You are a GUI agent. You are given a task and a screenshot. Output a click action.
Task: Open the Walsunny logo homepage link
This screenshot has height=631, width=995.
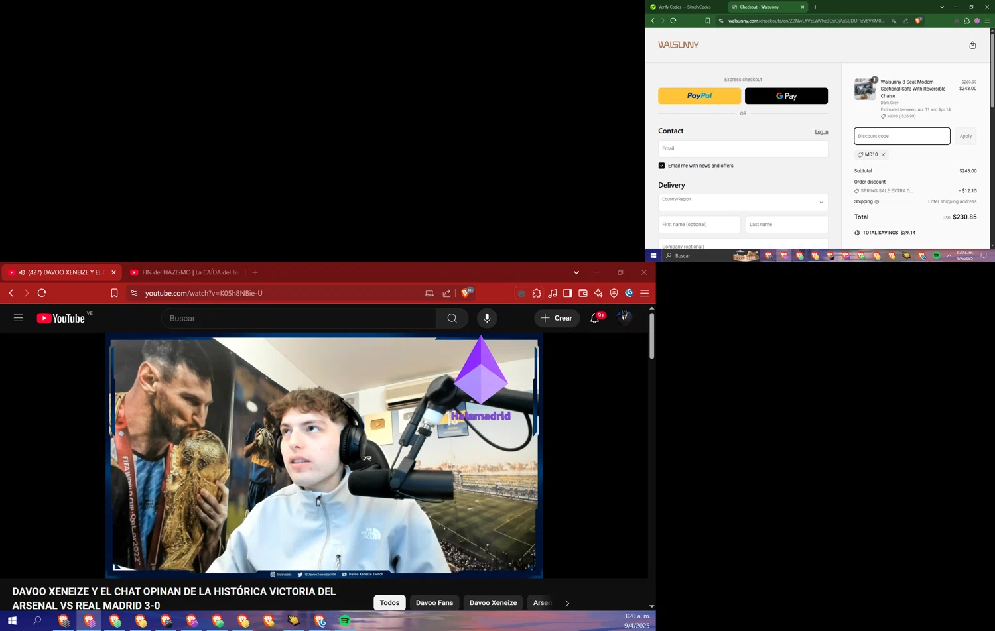click(678, 45)
